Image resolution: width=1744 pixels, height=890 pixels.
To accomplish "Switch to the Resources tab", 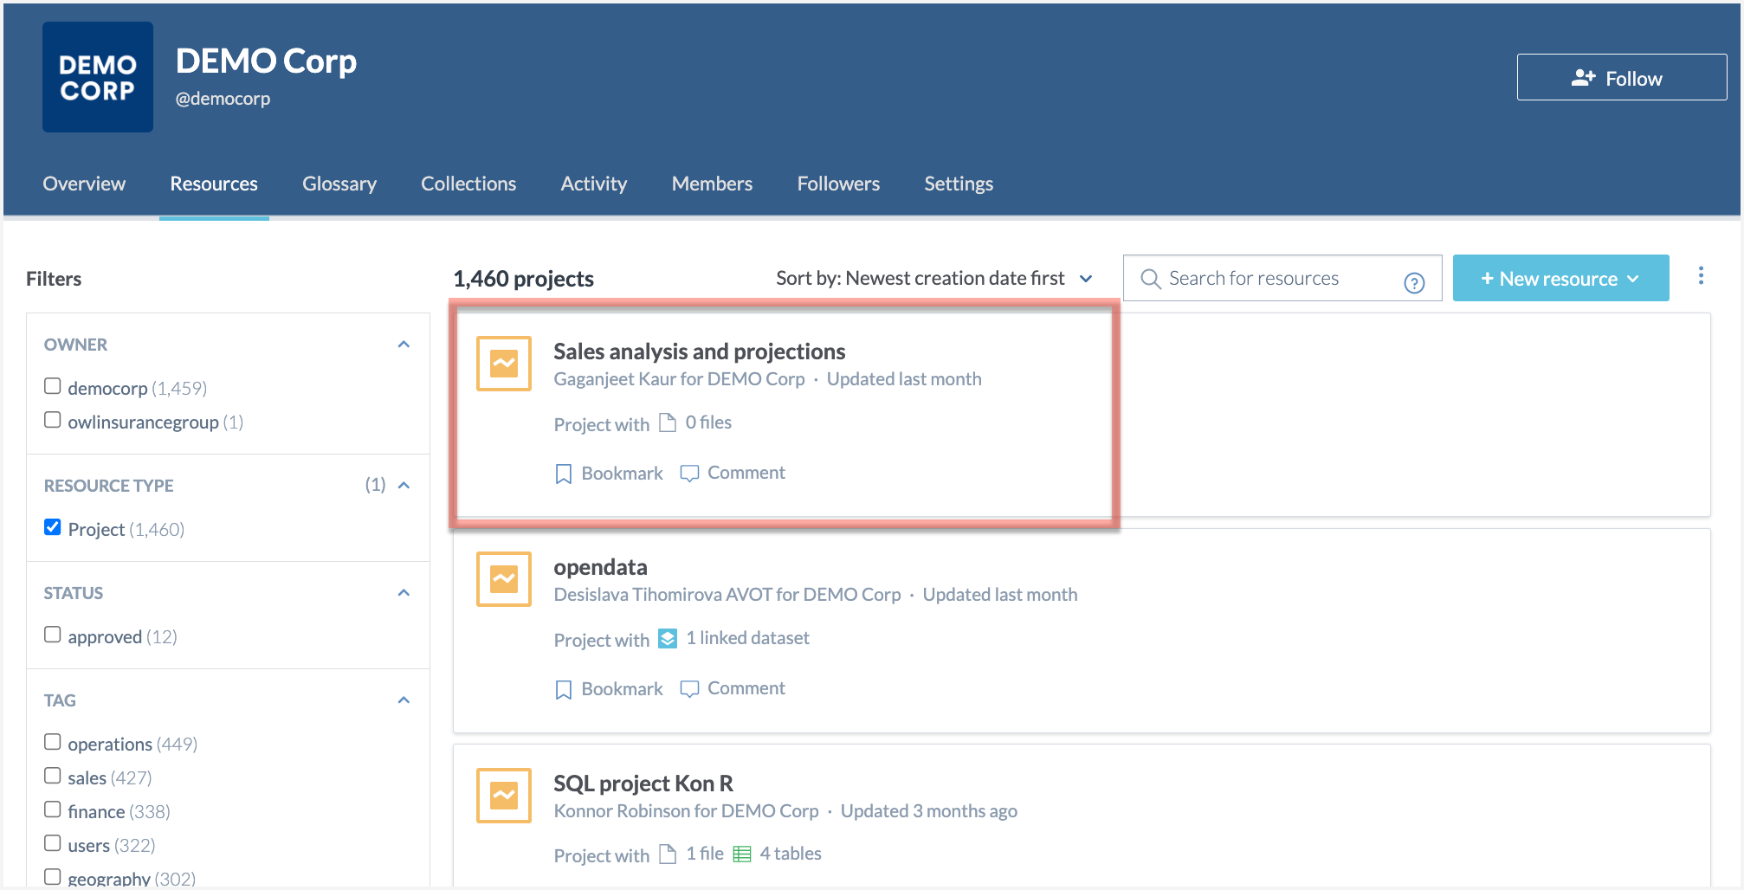I will coord(214,184).
